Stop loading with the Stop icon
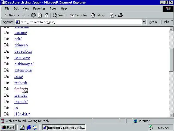The width and height of the screenshot is (174, 131). pyautogui.click(x=33, y=15)
